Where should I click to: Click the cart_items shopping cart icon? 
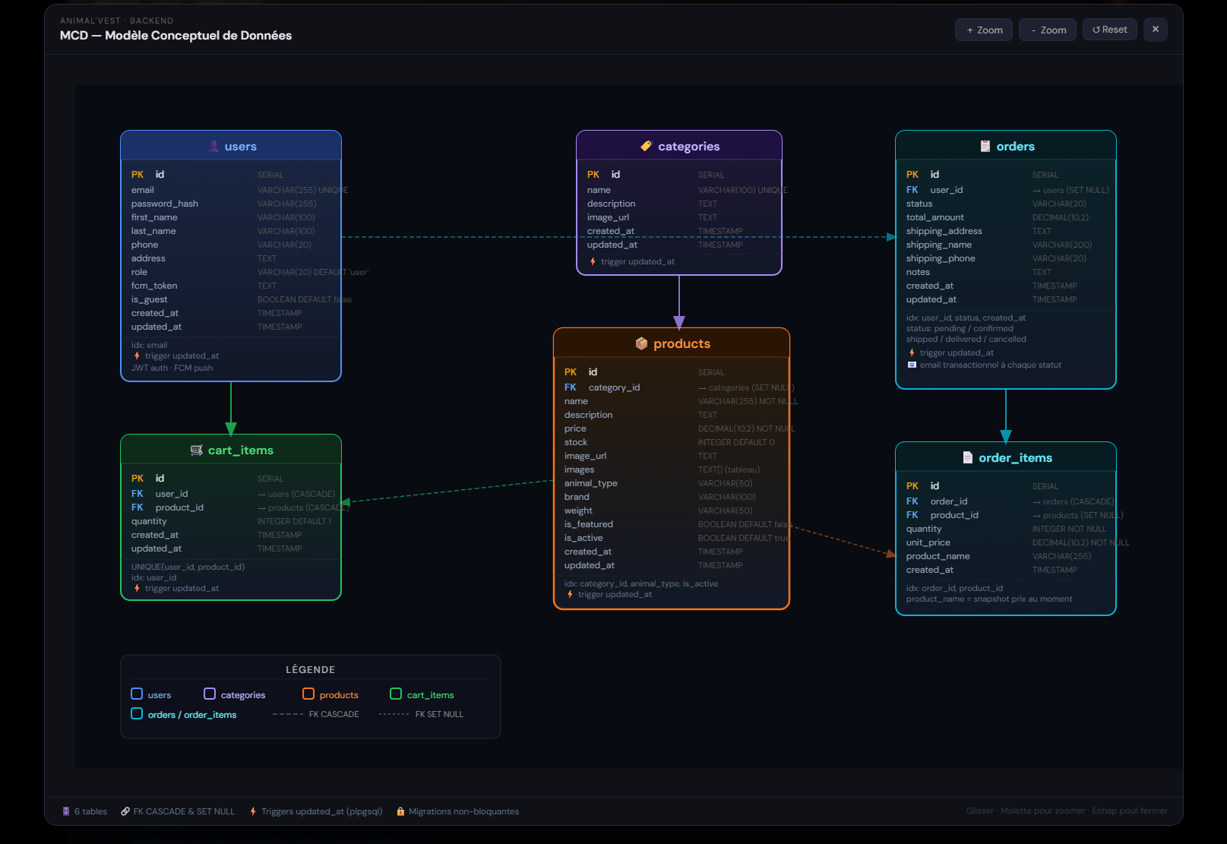tap(196, 450)
